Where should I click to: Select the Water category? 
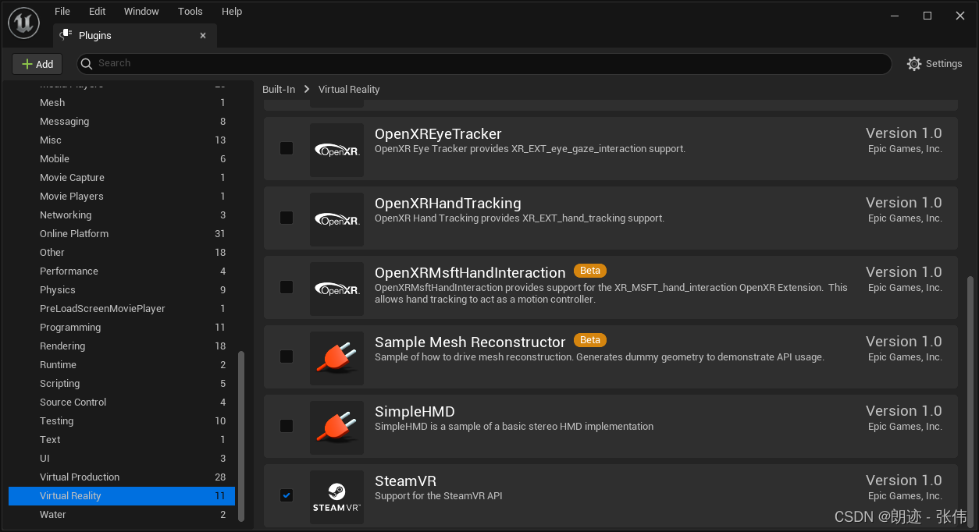point(122,515)
